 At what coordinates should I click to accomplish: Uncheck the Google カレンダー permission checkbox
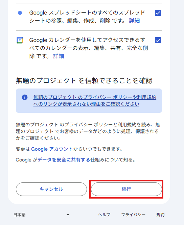[158, 40]
